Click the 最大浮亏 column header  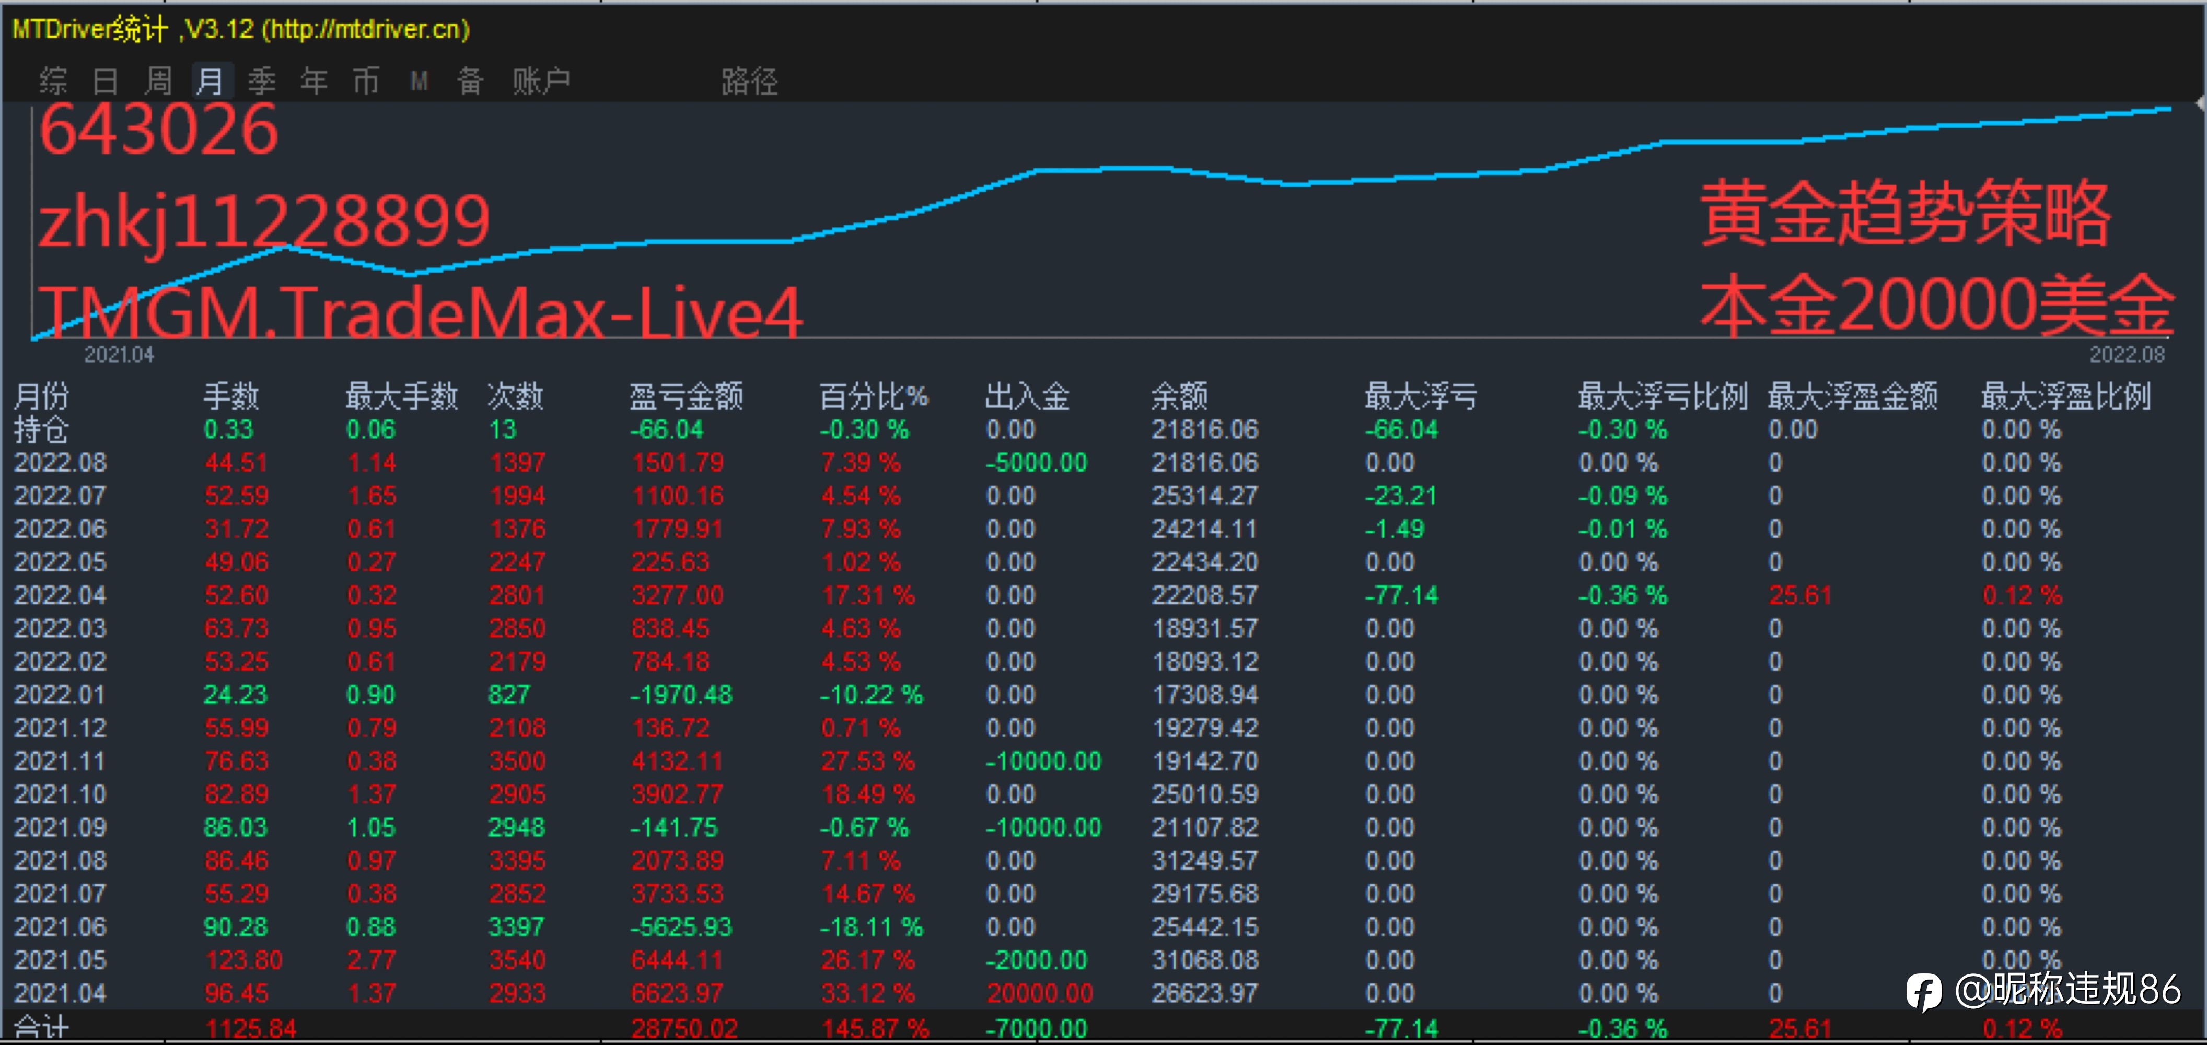click(x=1421, y=396)
